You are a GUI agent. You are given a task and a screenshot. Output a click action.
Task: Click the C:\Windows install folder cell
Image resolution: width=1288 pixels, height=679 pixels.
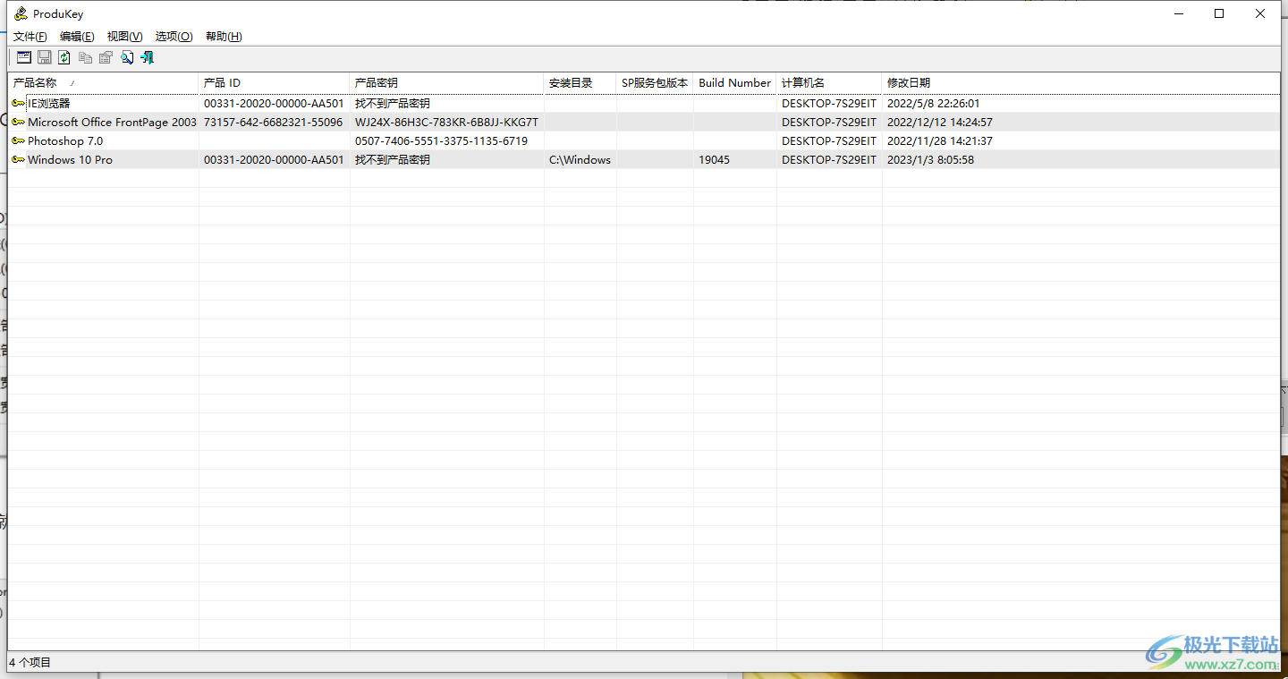point(580,159)
